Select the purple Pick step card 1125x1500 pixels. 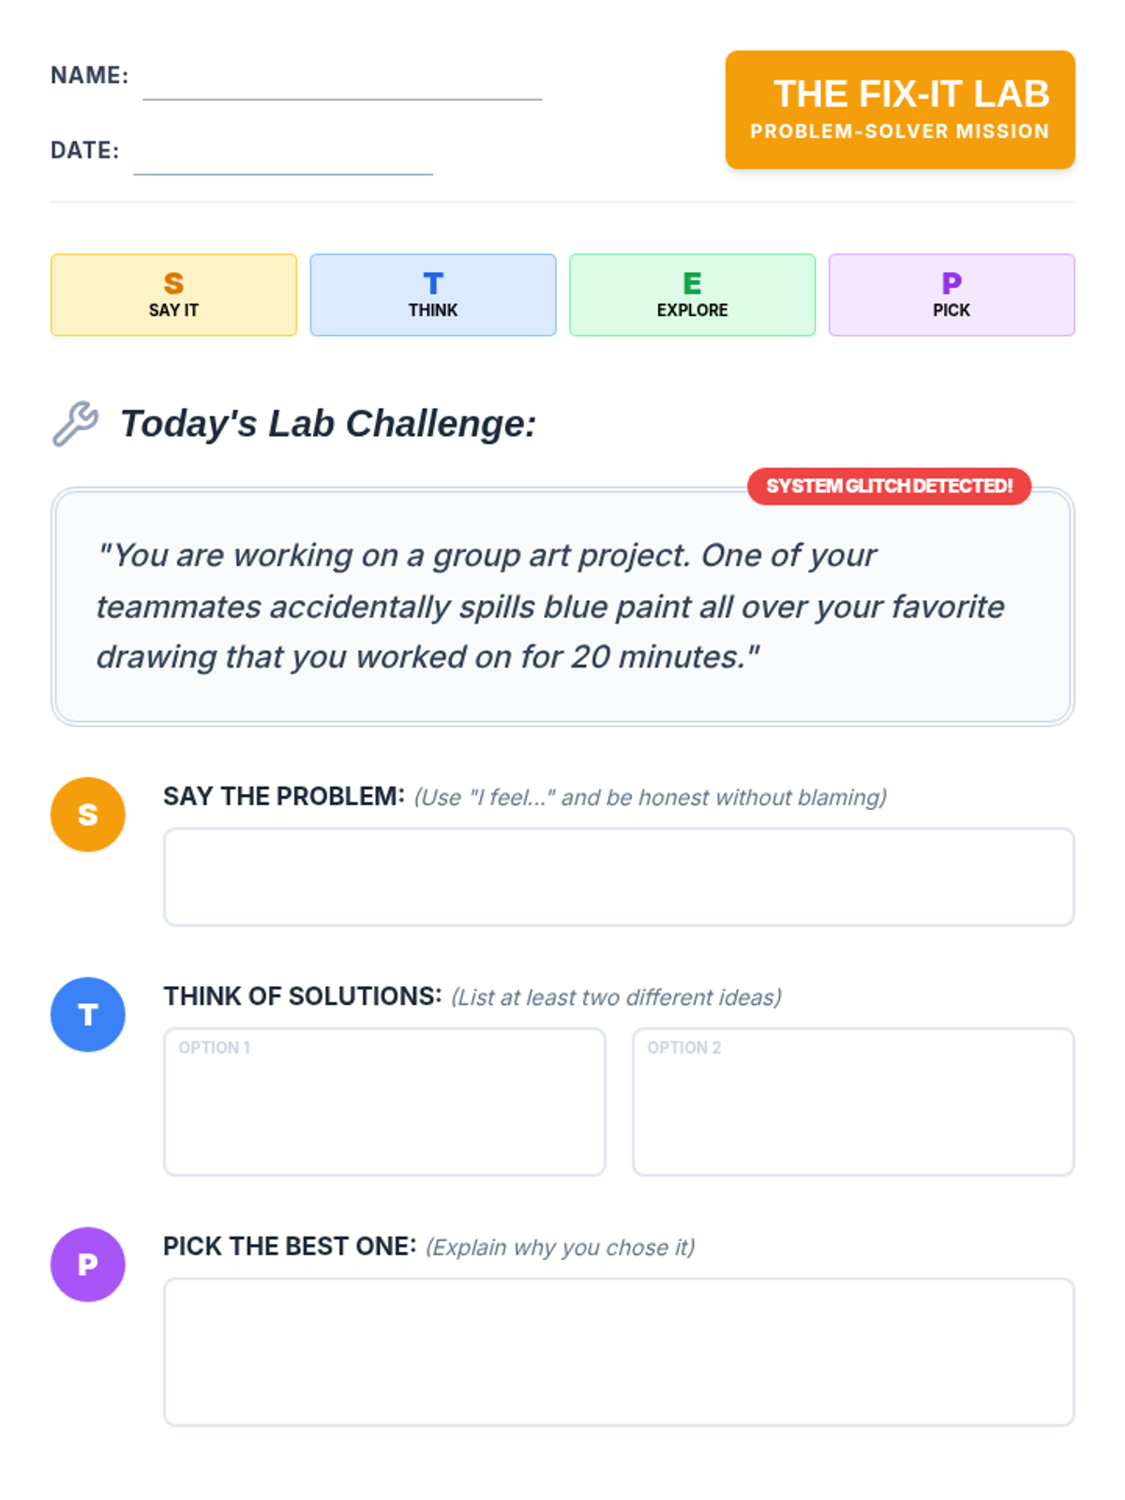952,294
